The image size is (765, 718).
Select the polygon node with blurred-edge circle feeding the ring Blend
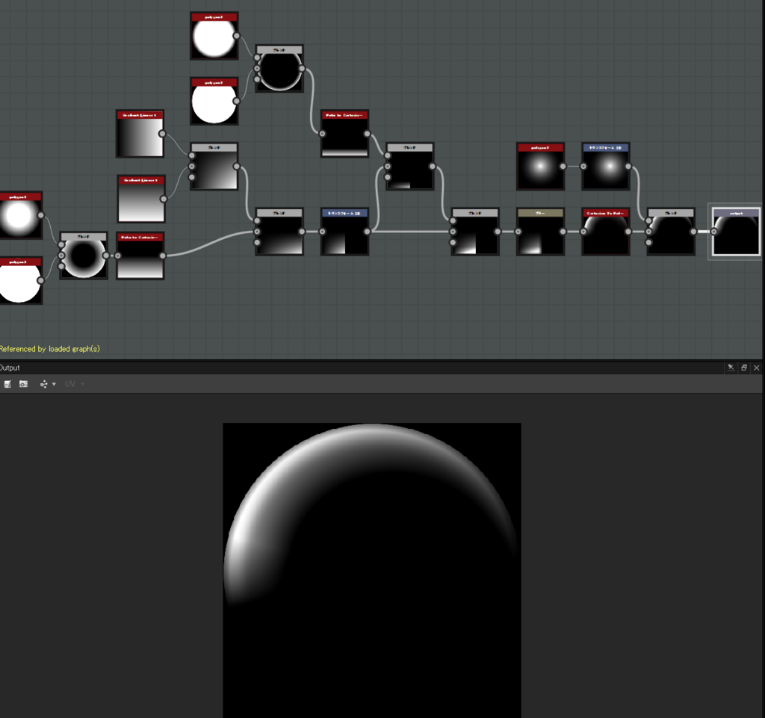pos(214,36)
